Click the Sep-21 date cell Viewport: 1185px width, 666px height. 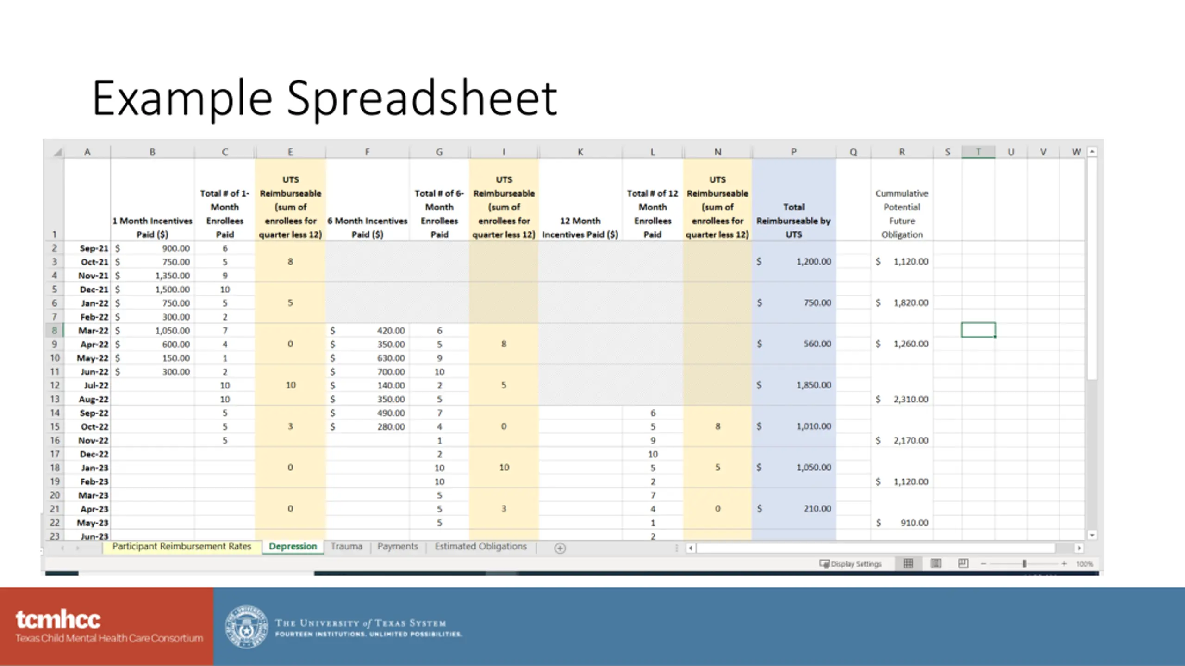87,248
